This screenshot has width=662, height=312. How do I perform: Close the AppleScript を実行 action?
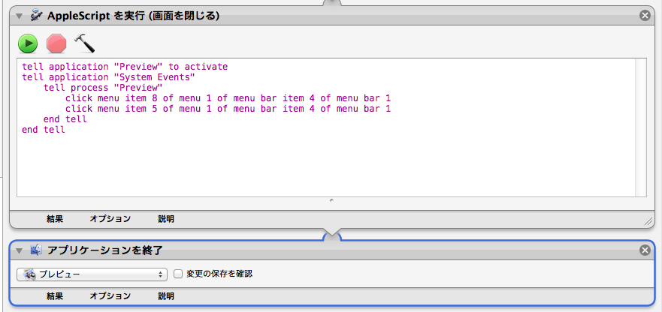click(645, 16)
